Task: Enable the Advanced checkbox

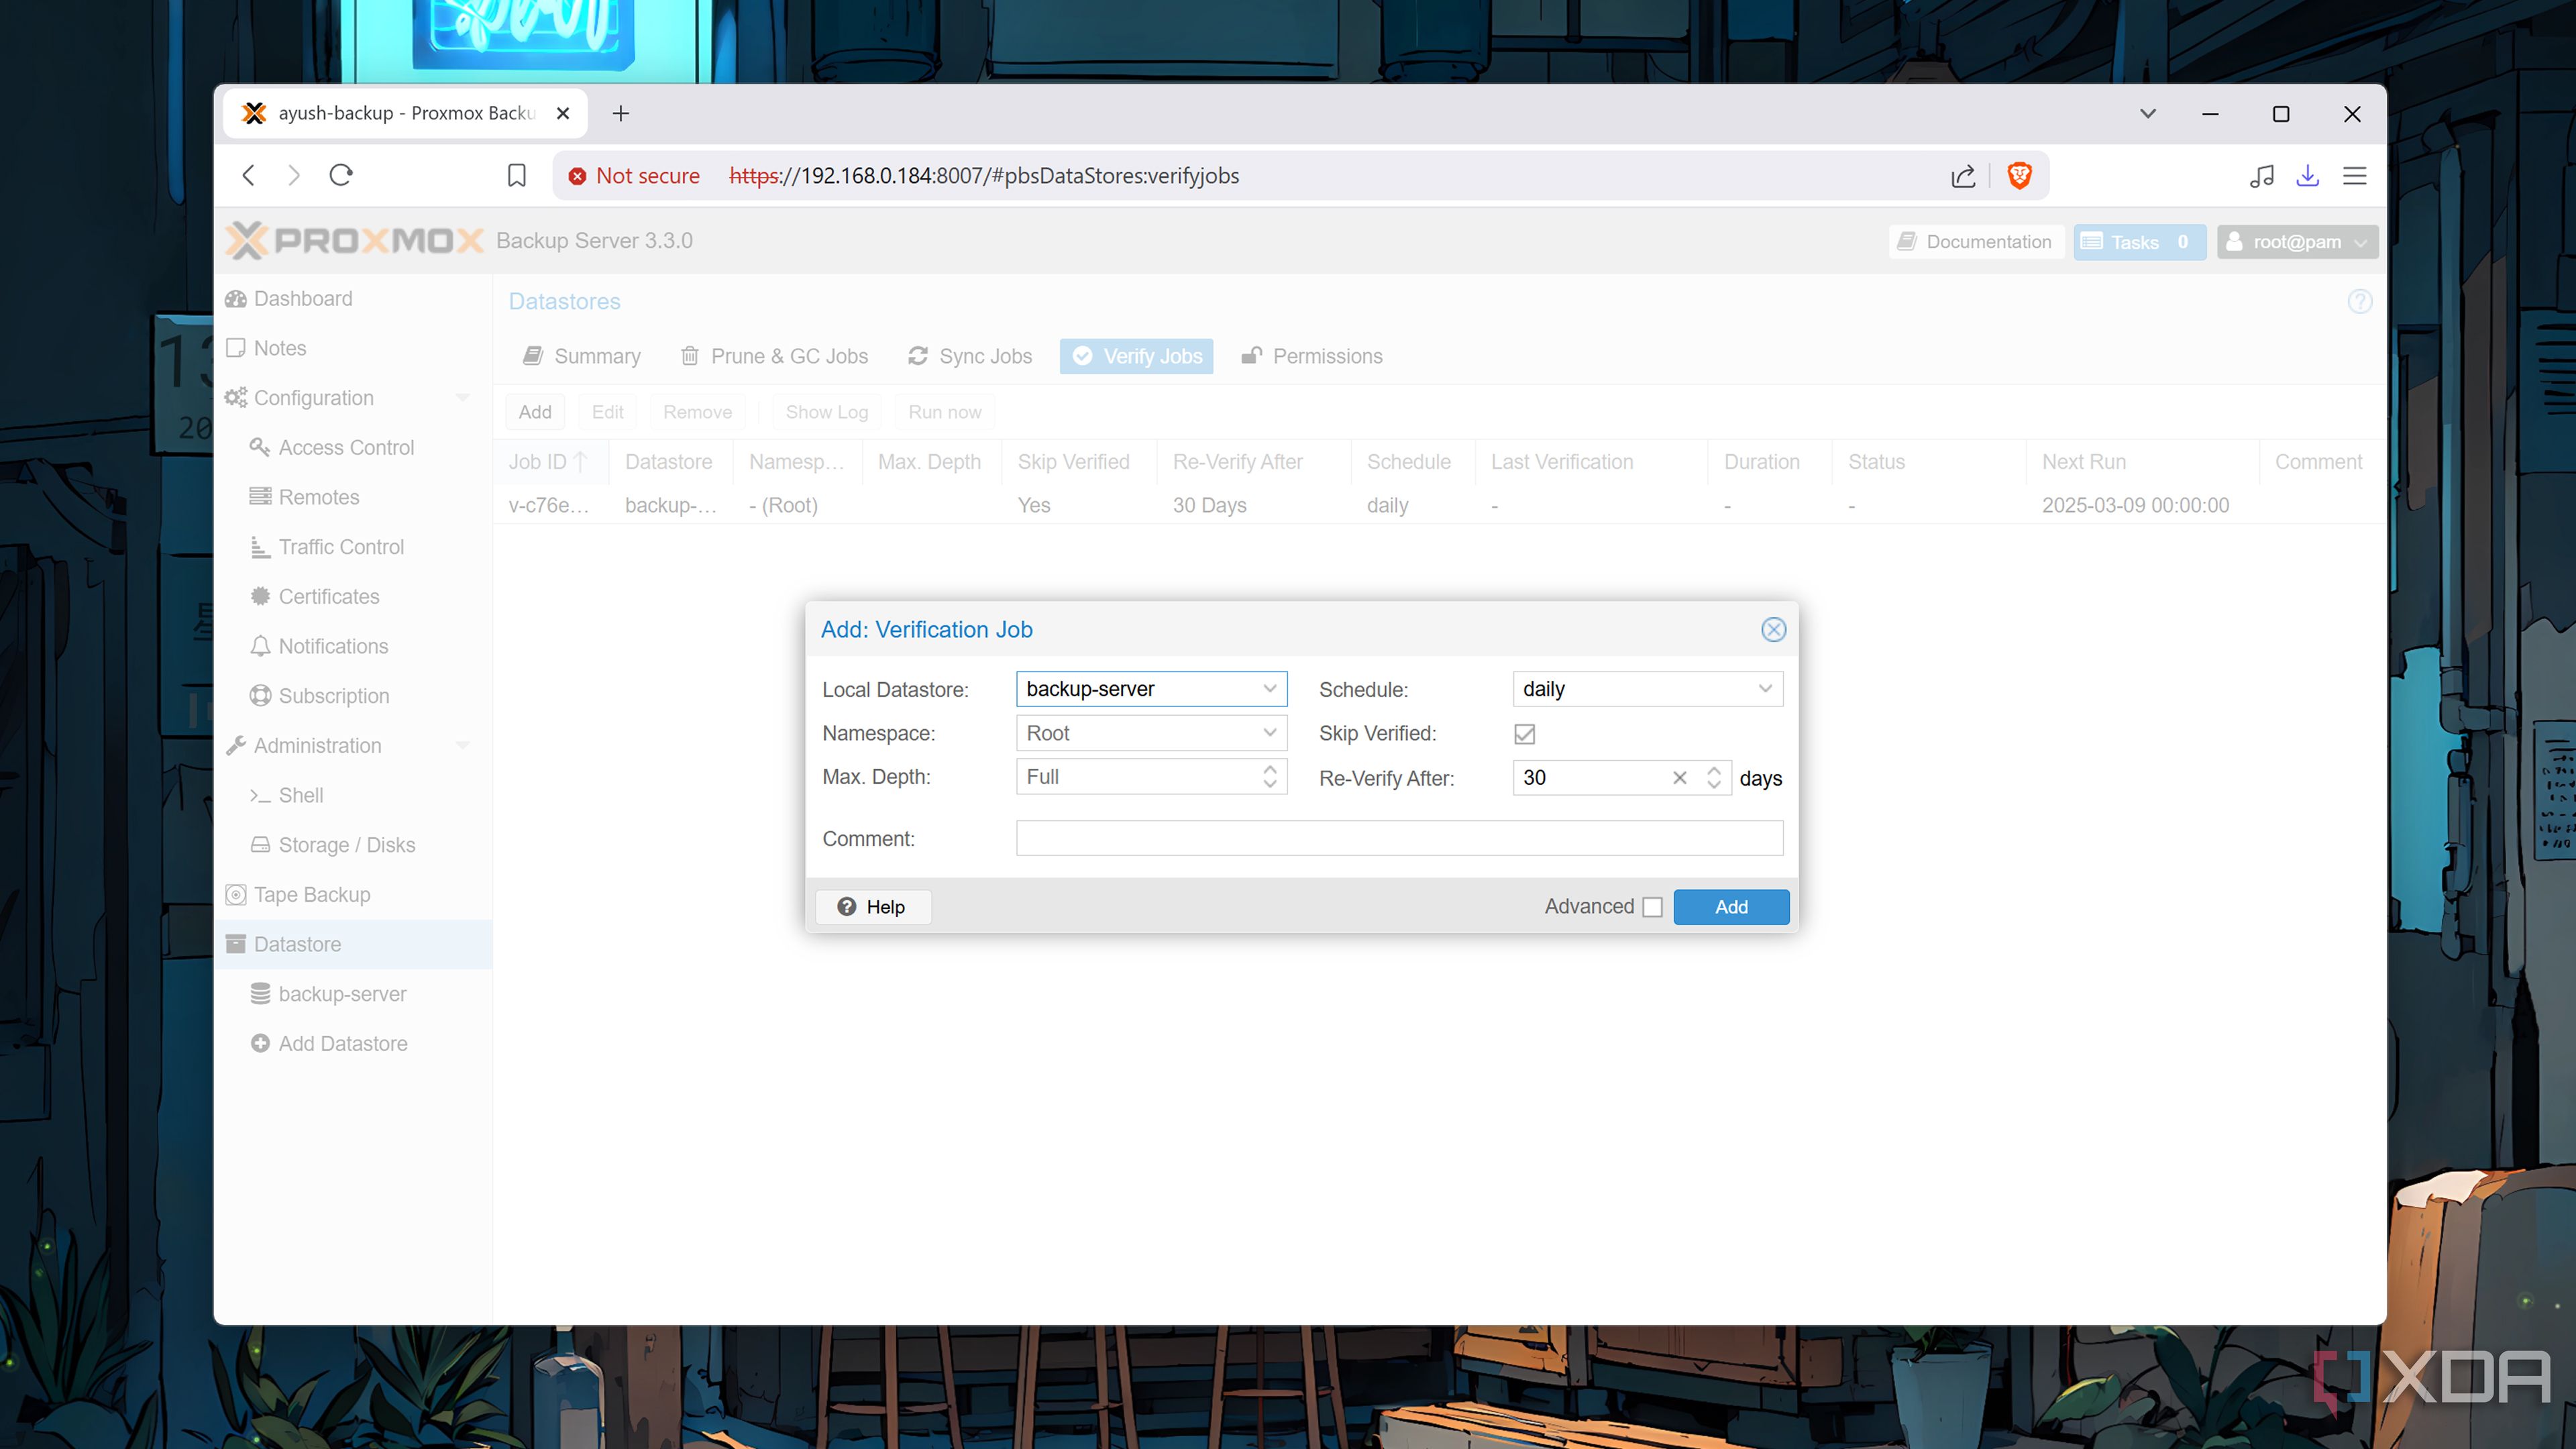Action: pos(1652,907)
